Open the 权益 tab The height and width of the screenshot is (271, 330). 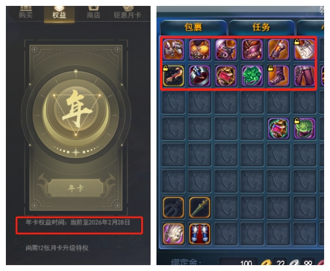(x=59, y=14)
